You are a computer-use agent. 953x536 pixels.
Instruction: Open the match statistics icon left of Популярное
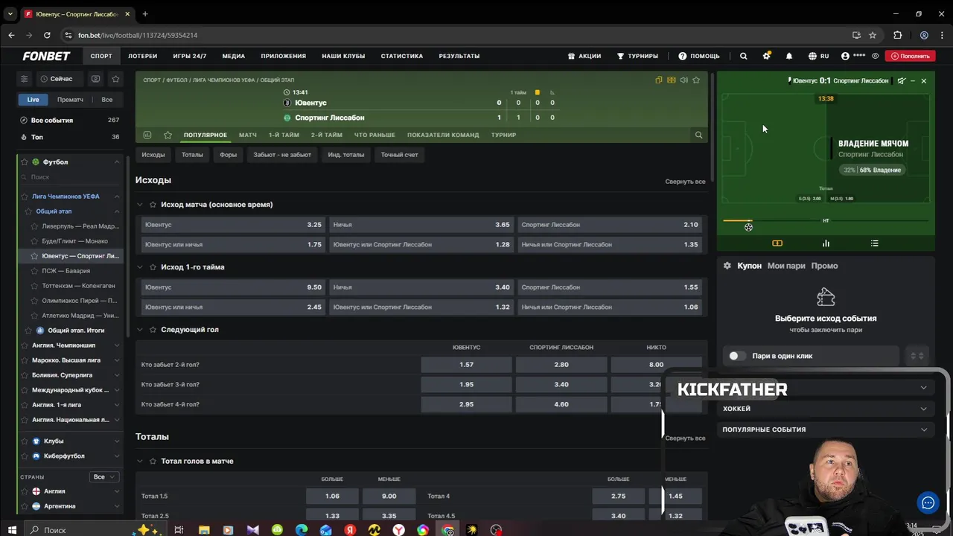pyautogui.click(x=147, y=135)
